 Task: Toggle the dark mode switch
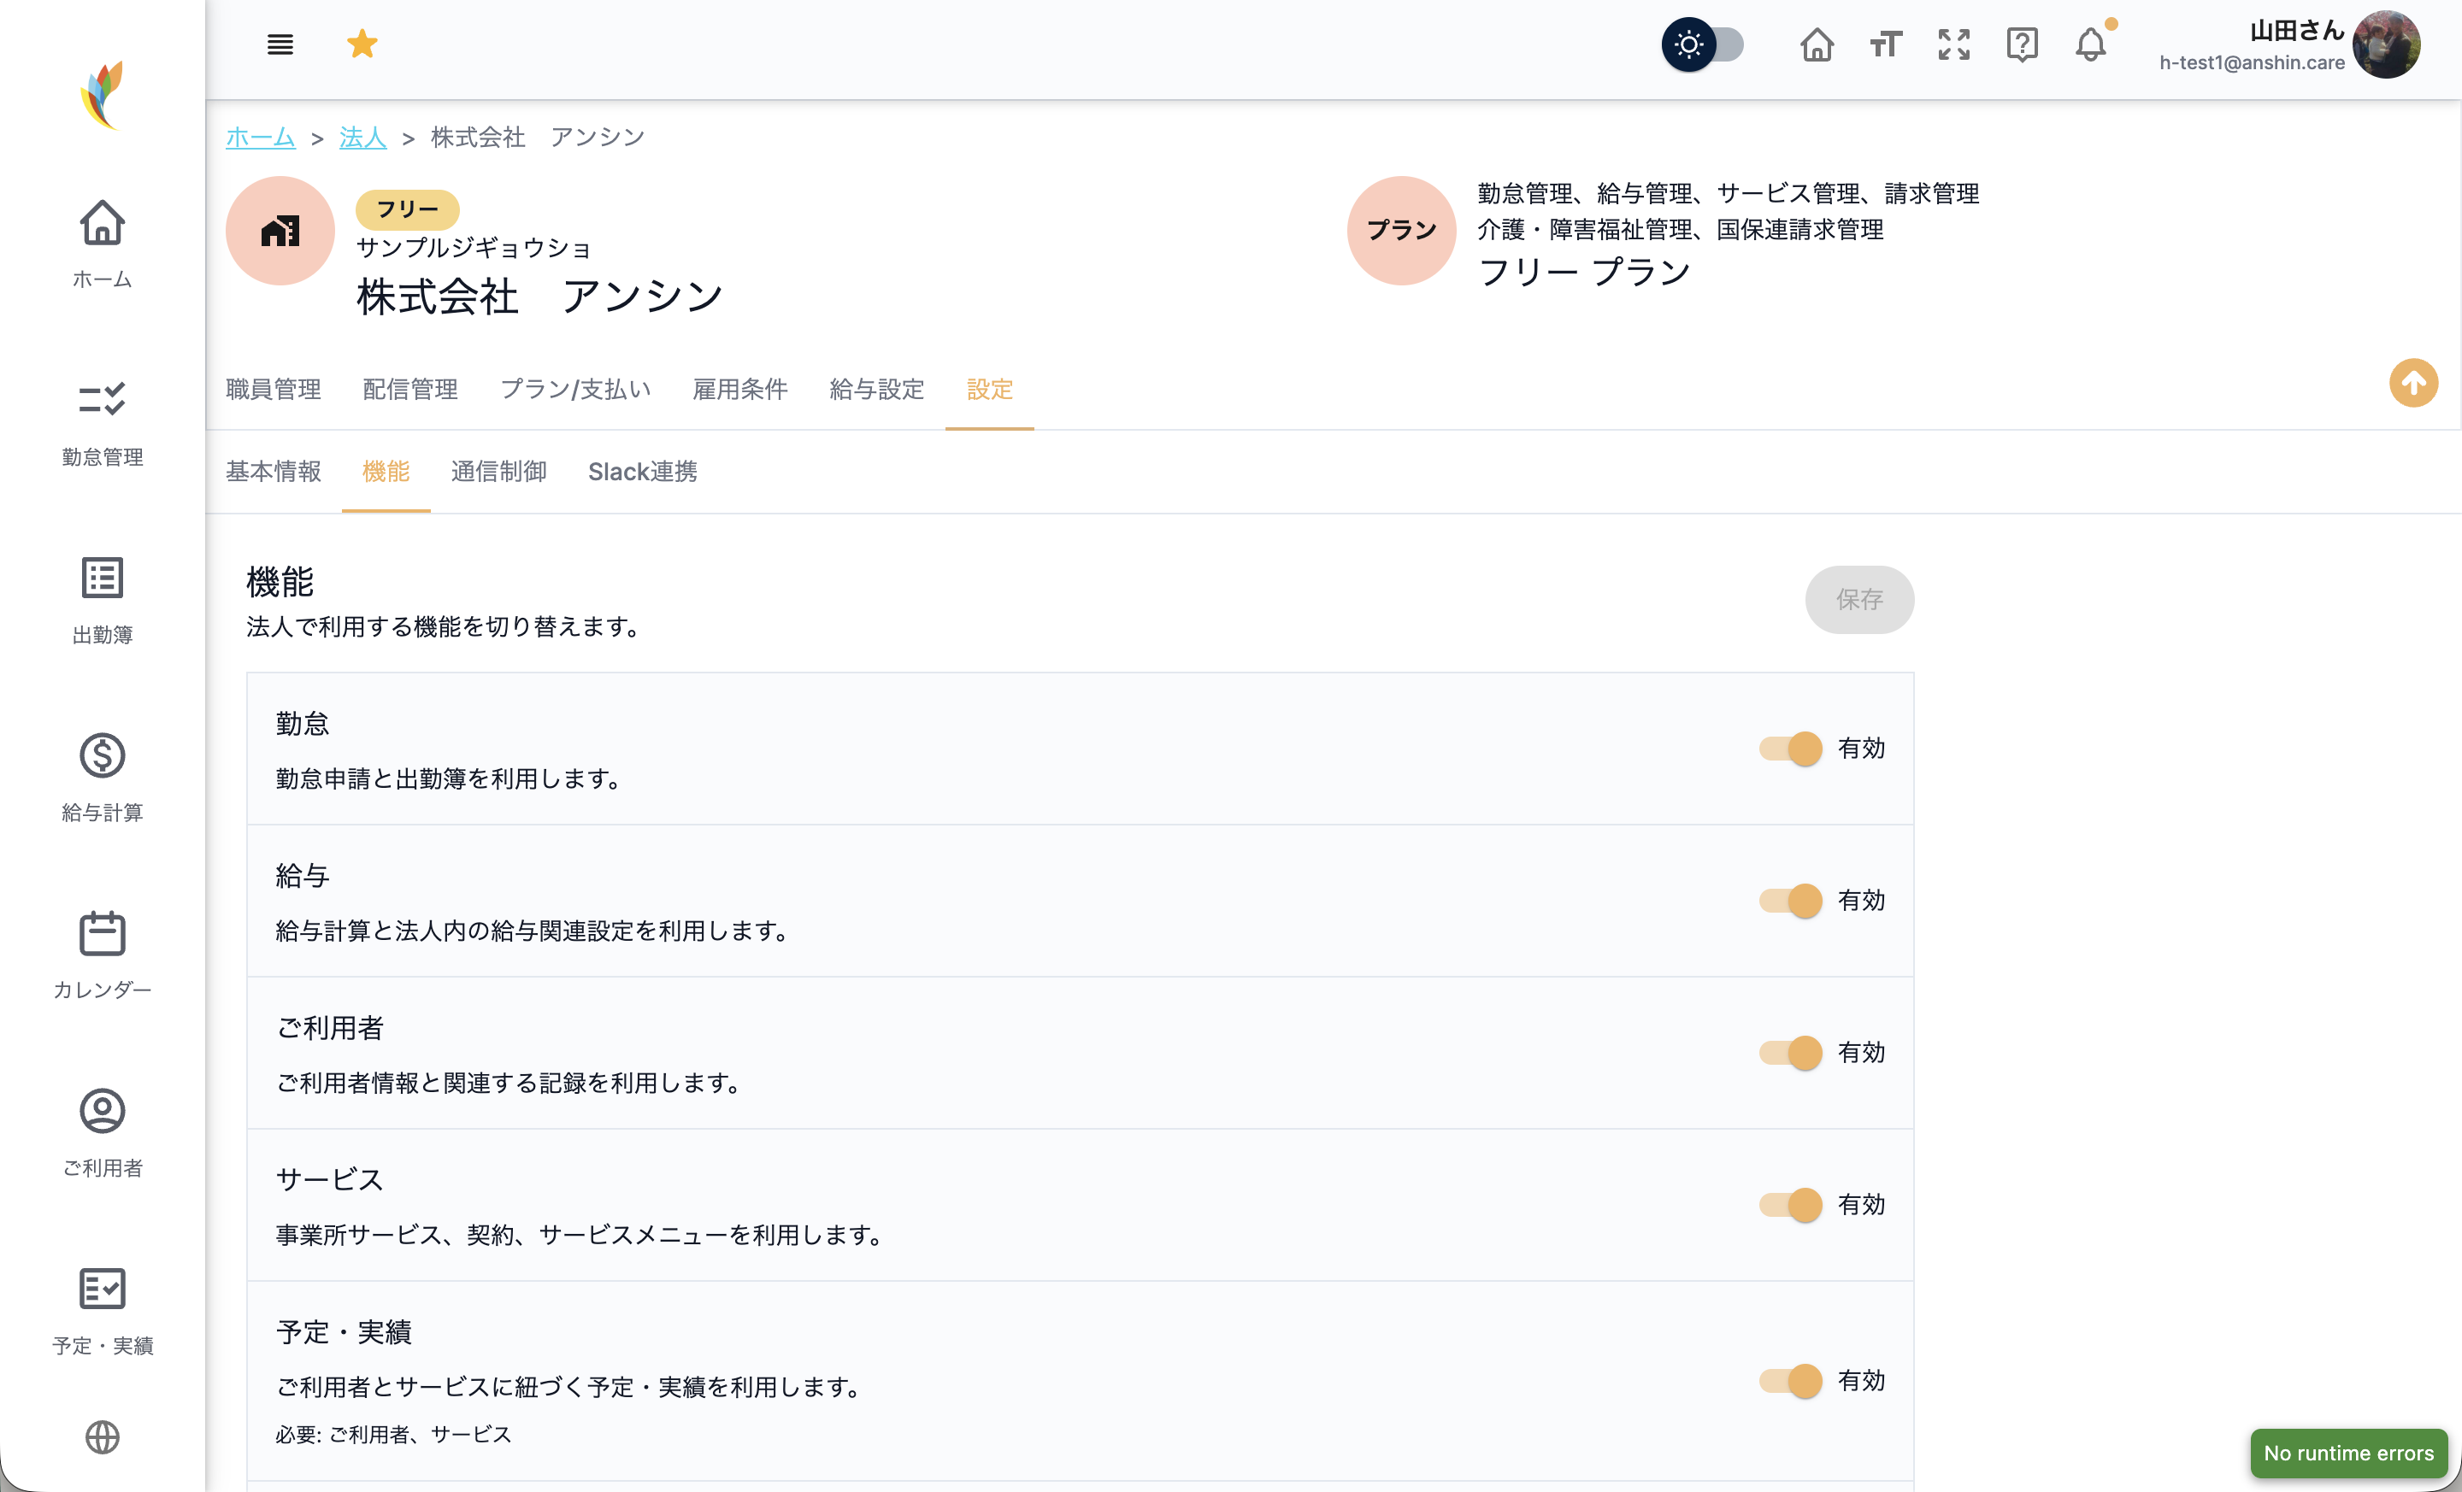[x=1703, y=45]
